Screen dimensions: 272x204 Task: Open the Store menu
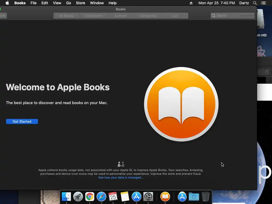[80, 3]
